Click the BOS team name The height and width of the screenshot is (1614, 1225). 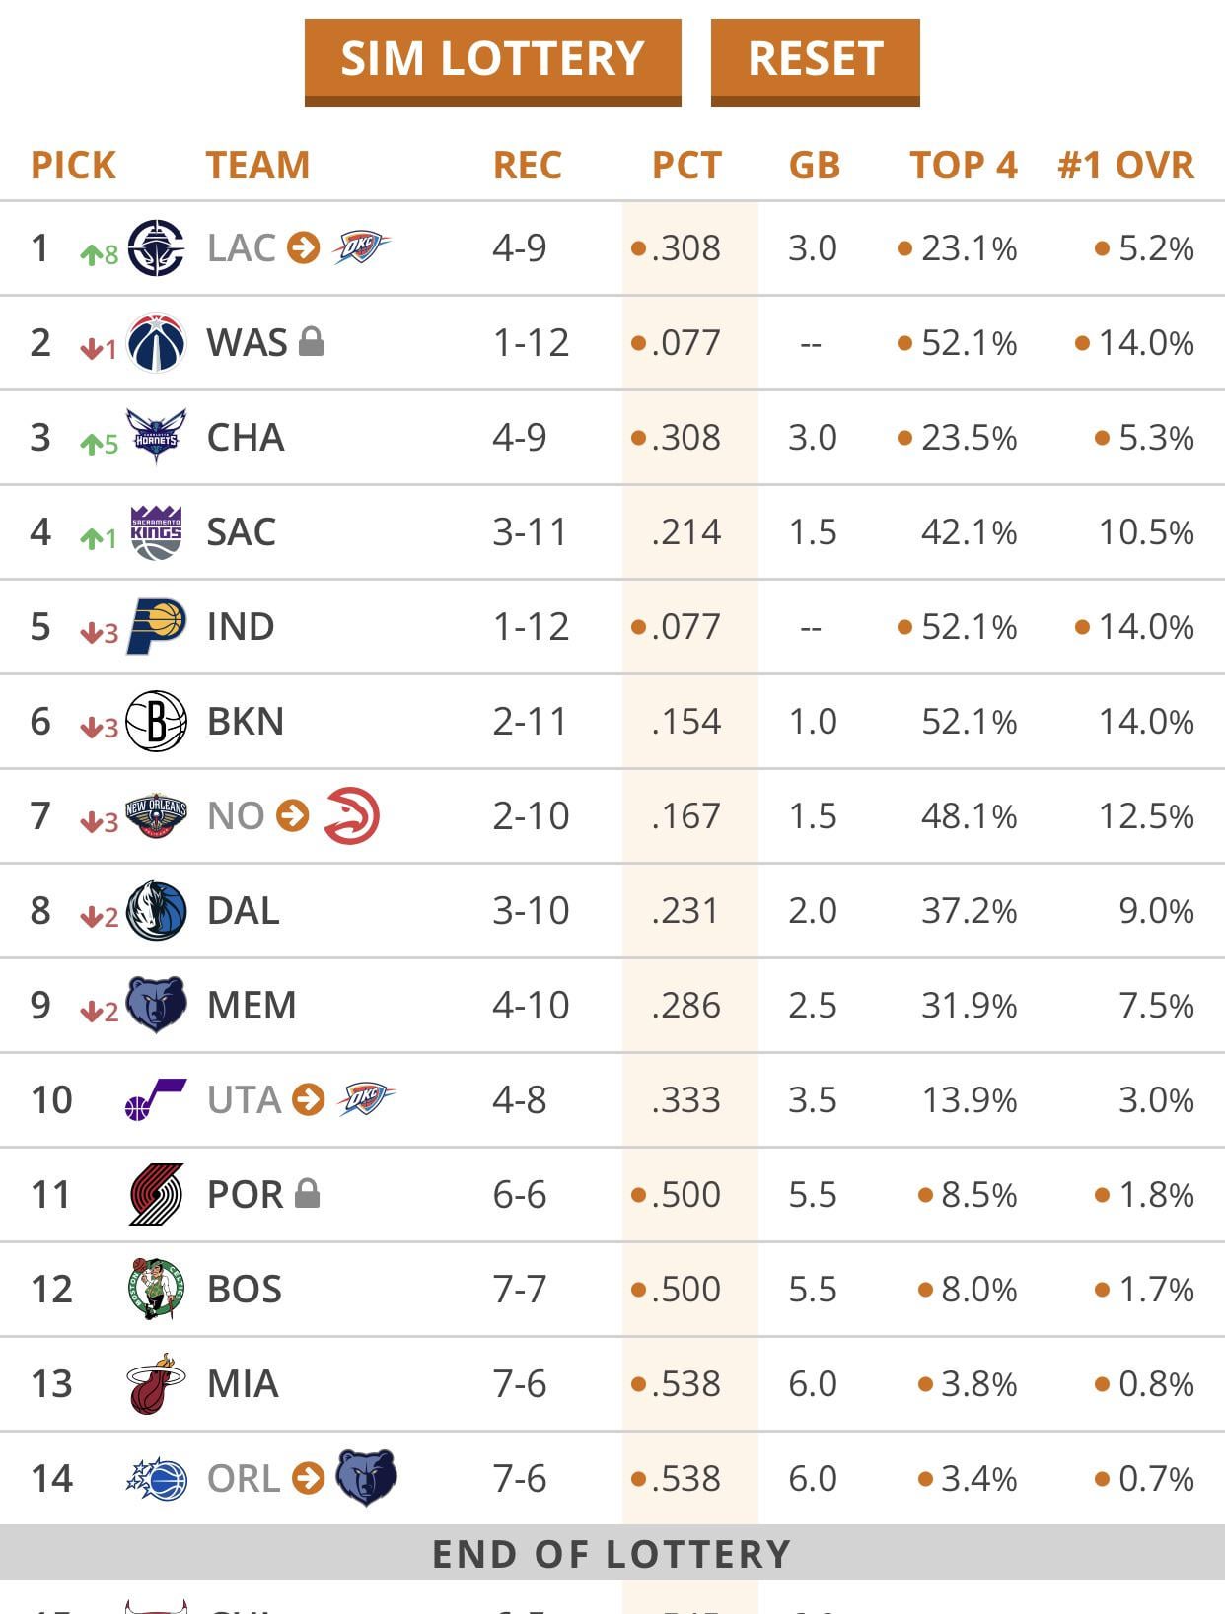(x=245, y=1289)
